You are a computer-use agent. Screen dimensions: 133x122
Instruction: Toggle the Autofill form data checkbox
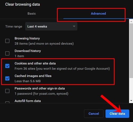pos(7,102)
